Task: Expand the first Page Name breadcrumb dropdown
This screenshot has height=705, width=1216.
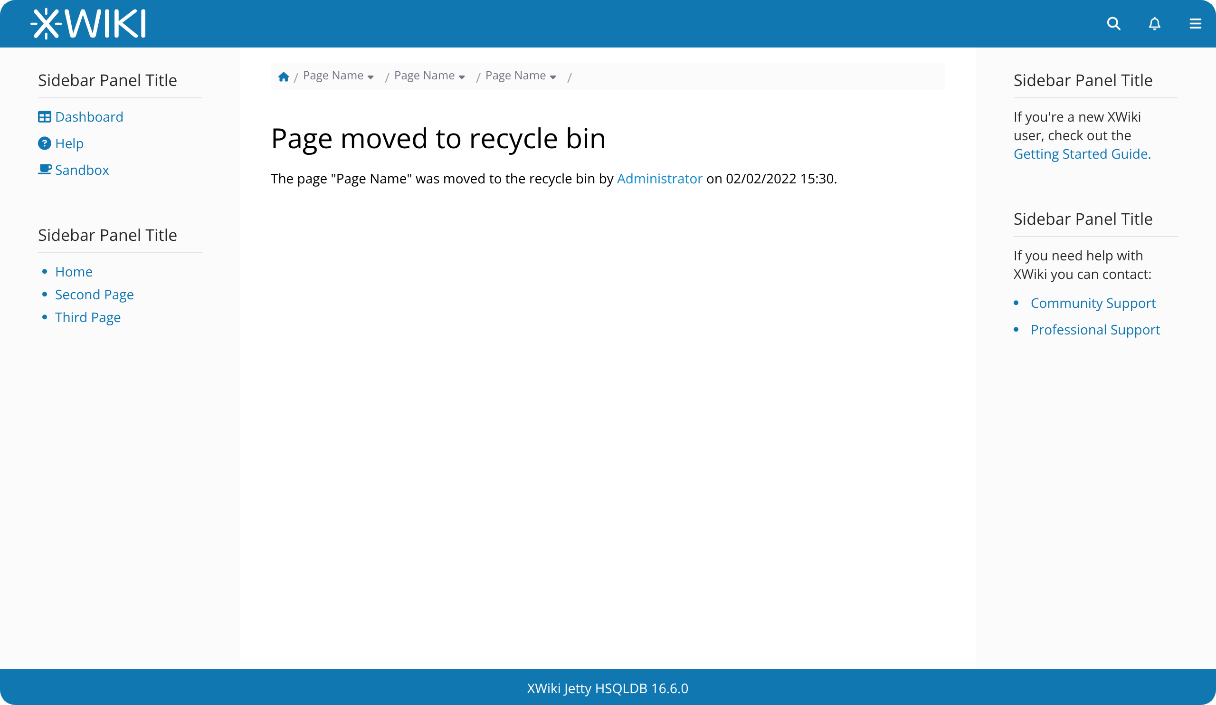Action: pyautogui.click(x=370, y=77)
